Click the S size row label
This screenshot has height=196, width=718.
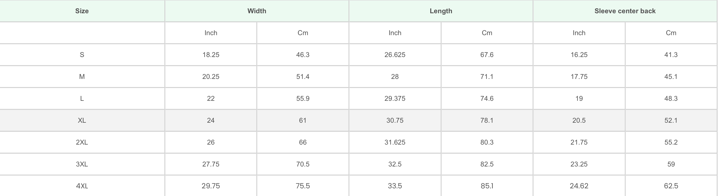[82, 55]
